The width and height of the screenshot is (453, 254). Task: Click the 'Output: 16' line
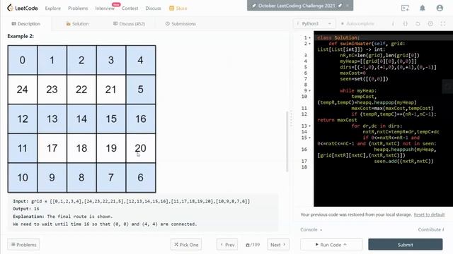pos(25,209)
